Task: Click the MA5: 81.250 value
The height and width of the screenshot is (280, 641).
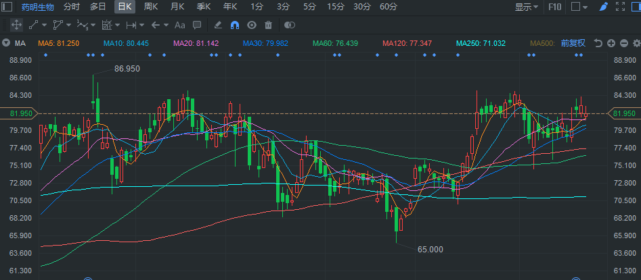Action: click(x=58, y=43)
